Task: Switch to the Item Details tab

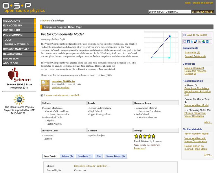Action: point(50,156)
